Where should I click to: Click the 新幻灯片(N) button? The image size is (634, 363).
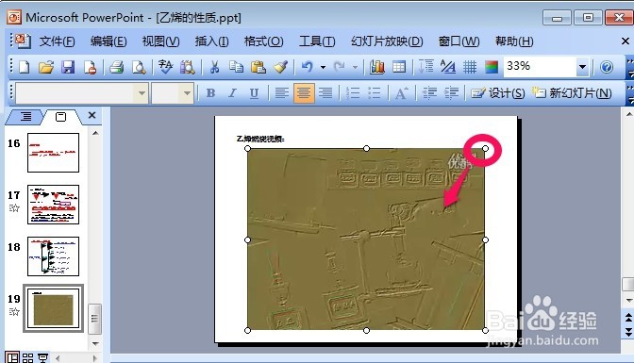(x=572, y=93)
